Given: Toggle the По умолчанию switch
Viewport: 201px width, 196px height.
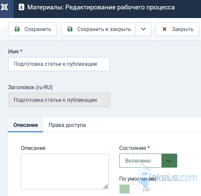Looking at the screenshot, I should 129,189.
